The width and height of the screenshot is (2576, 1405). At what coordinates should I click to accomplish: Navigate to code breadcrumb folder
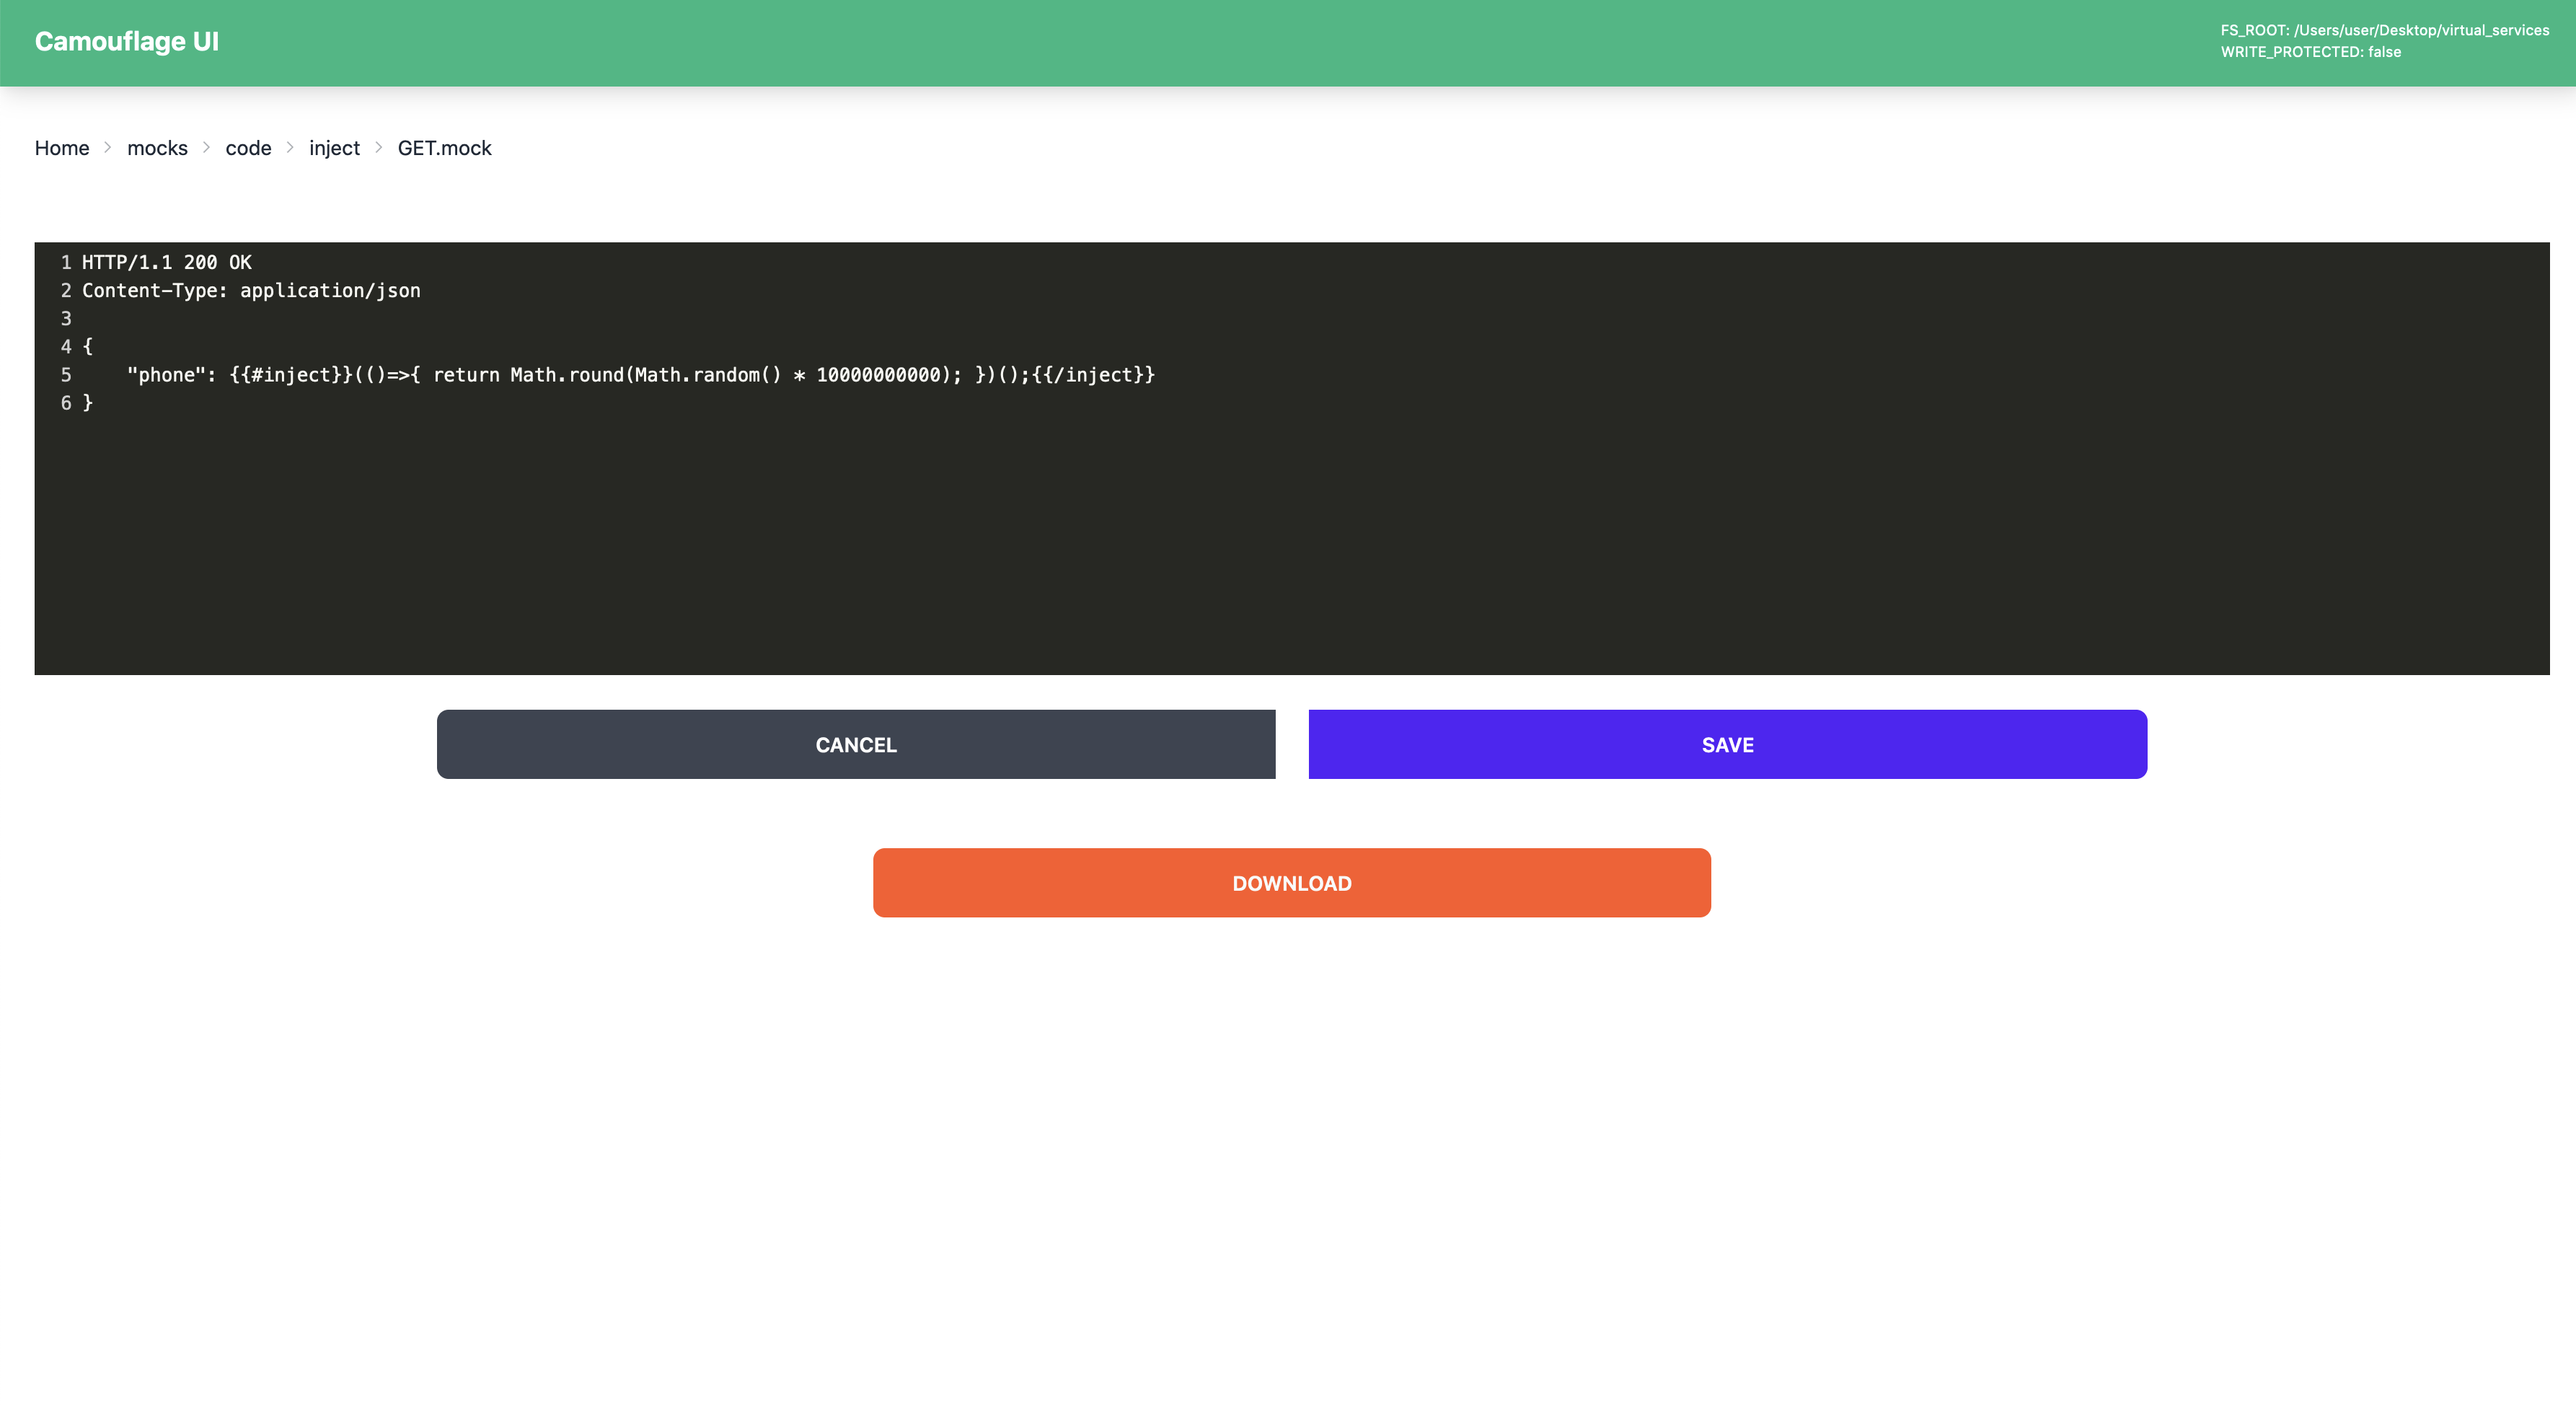[x=248, y=148]
